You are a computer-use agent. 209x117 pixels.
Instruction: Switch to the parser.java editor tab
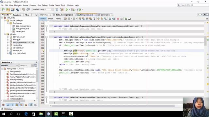[105, 15]
